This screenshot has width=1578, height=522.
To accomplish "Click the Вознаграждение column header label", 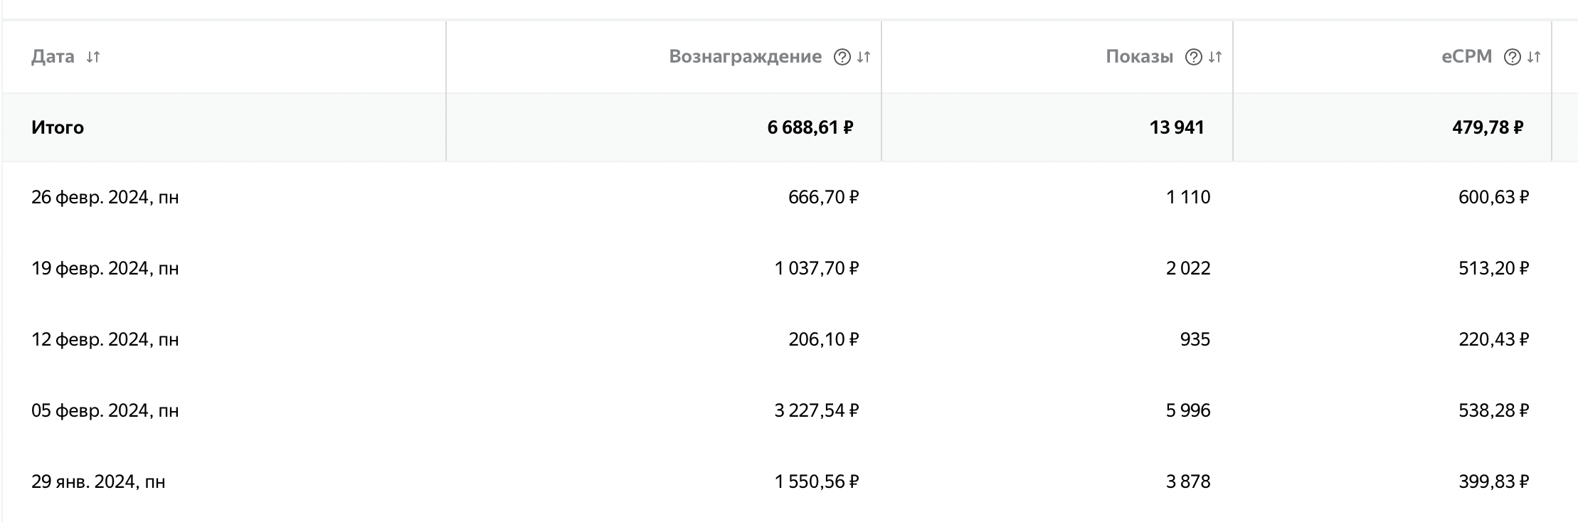I will (745, 57).
